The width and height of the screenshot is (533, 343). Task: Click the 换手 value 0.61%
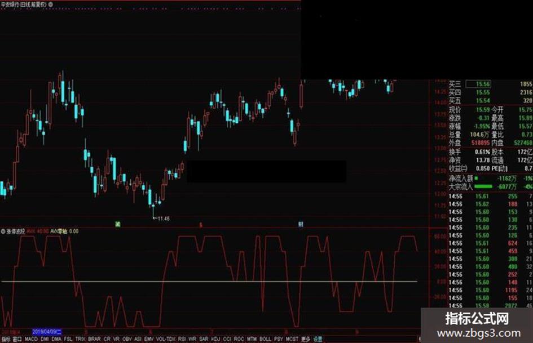pyautogui.click(x=482, y=152)
